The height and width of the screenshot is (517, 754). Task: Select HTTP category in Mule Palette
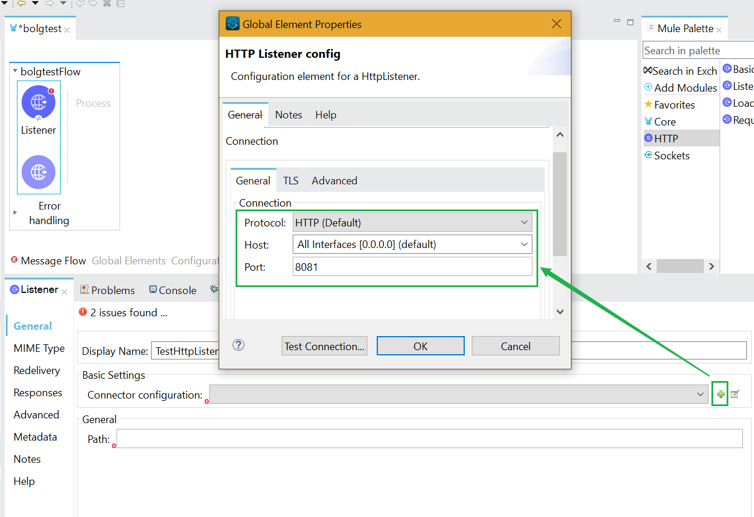[681, 138]
